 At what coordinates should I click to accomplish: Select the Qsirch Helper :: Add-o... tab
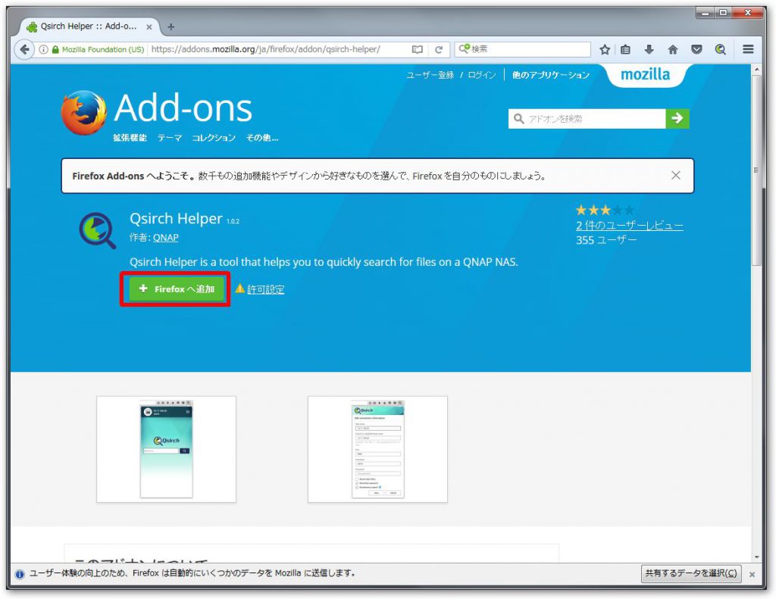click(89, 27)
